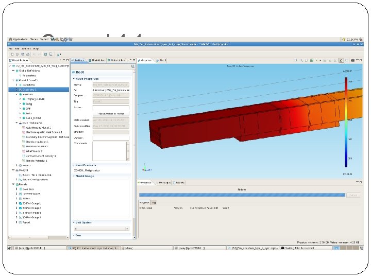Click the Report node icon
Screen dimensions: 371x278
tap(20, 222)
